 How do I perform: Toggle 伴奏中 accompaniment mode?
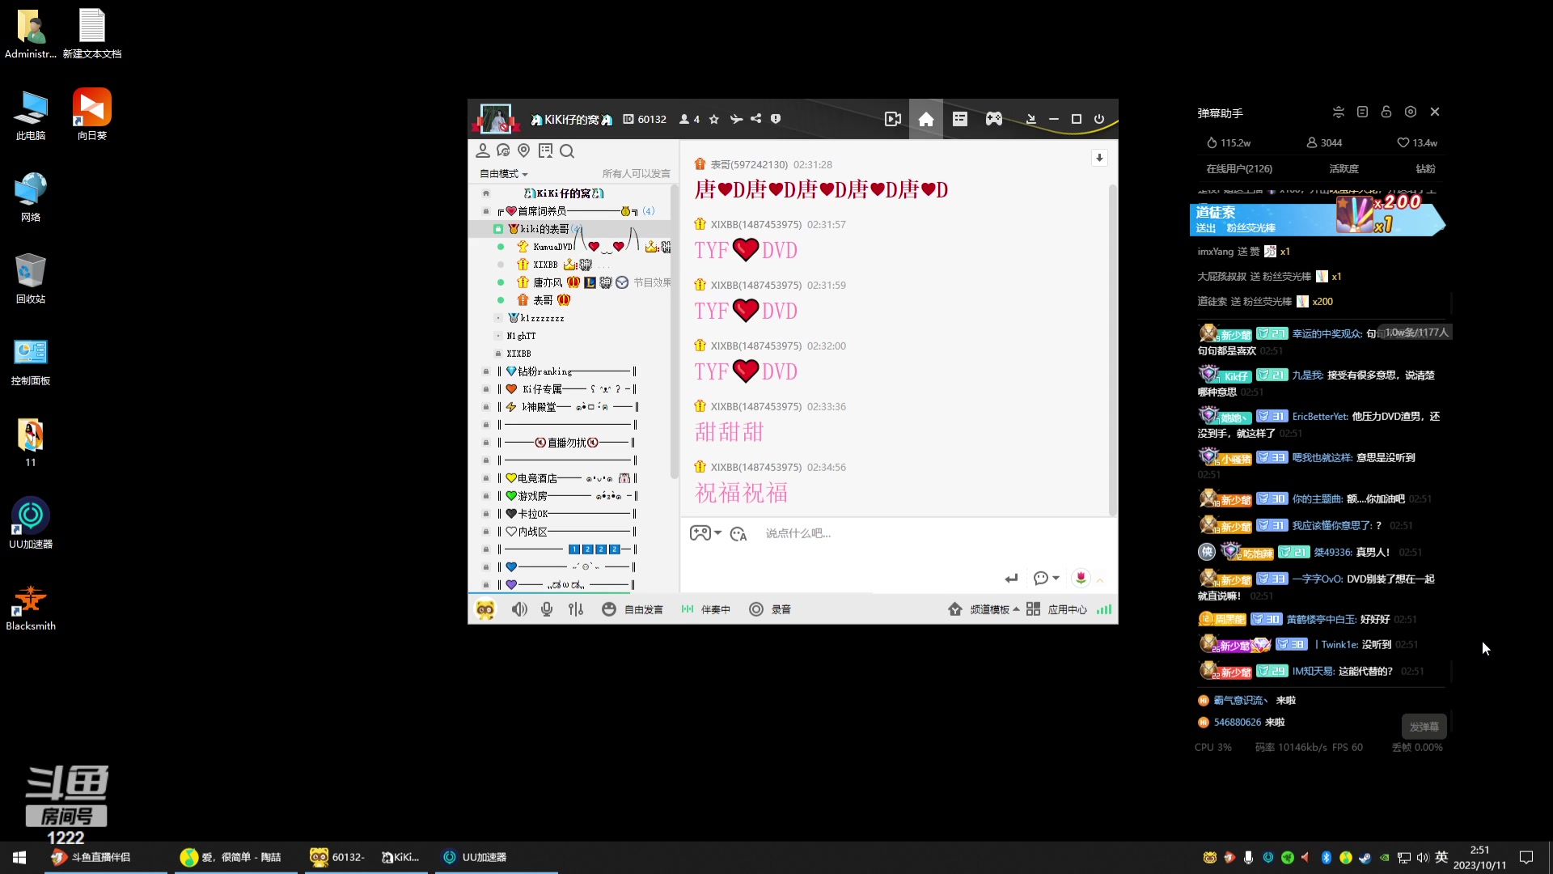tap(705, 609)
